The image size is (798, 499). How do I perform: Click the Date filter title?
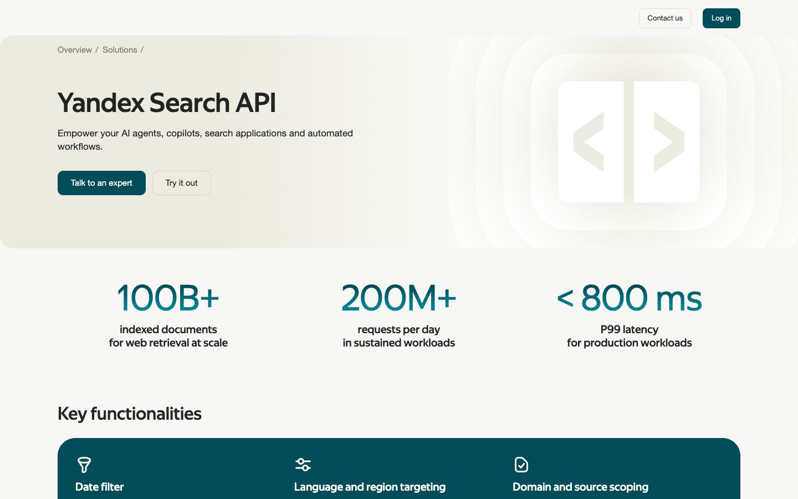[x=100, y=487]
